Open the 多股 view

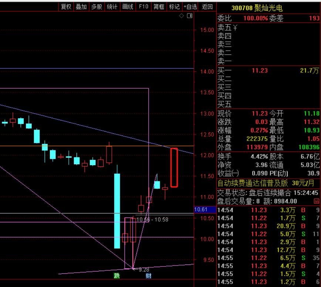pyautogui.click(x=97, y=7)
